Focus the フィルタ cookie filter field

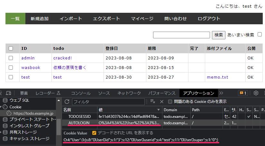(108, 102)
